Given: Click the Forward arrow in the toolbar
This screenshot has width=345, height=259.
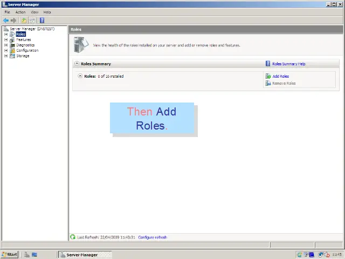Looking at the screenshot, I should click(x=13, y=21).
